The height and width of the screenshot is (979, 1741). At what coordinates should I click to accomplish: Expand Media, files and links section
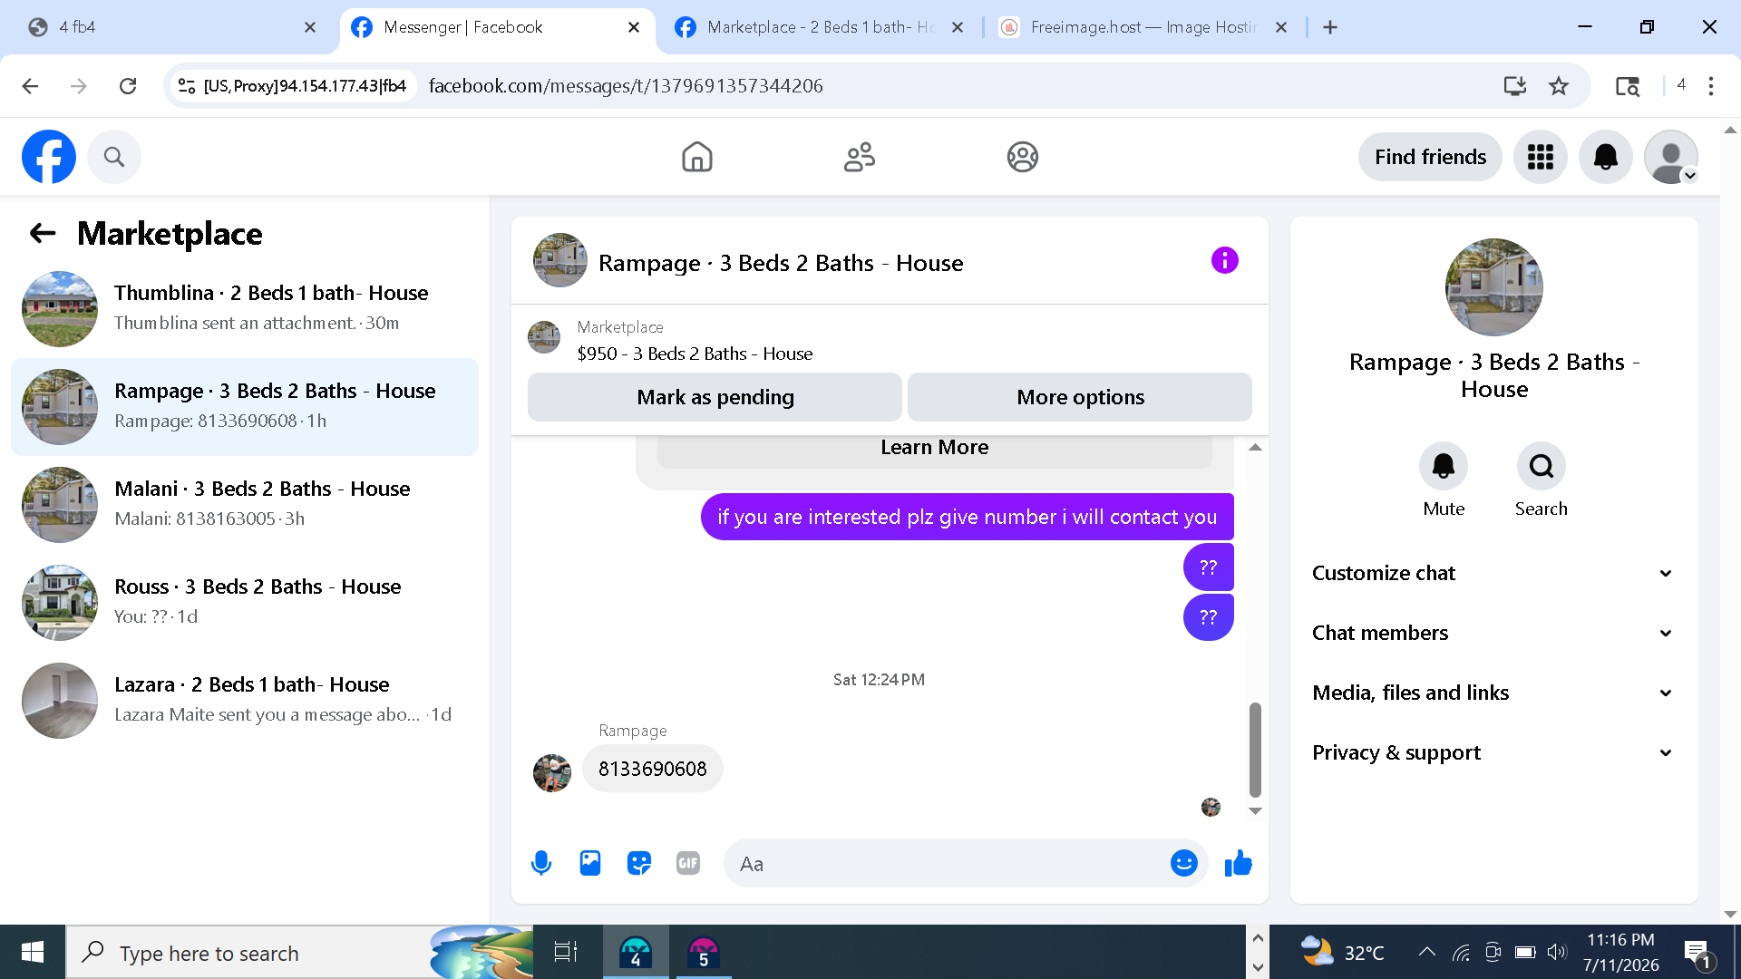[1493, 693]
